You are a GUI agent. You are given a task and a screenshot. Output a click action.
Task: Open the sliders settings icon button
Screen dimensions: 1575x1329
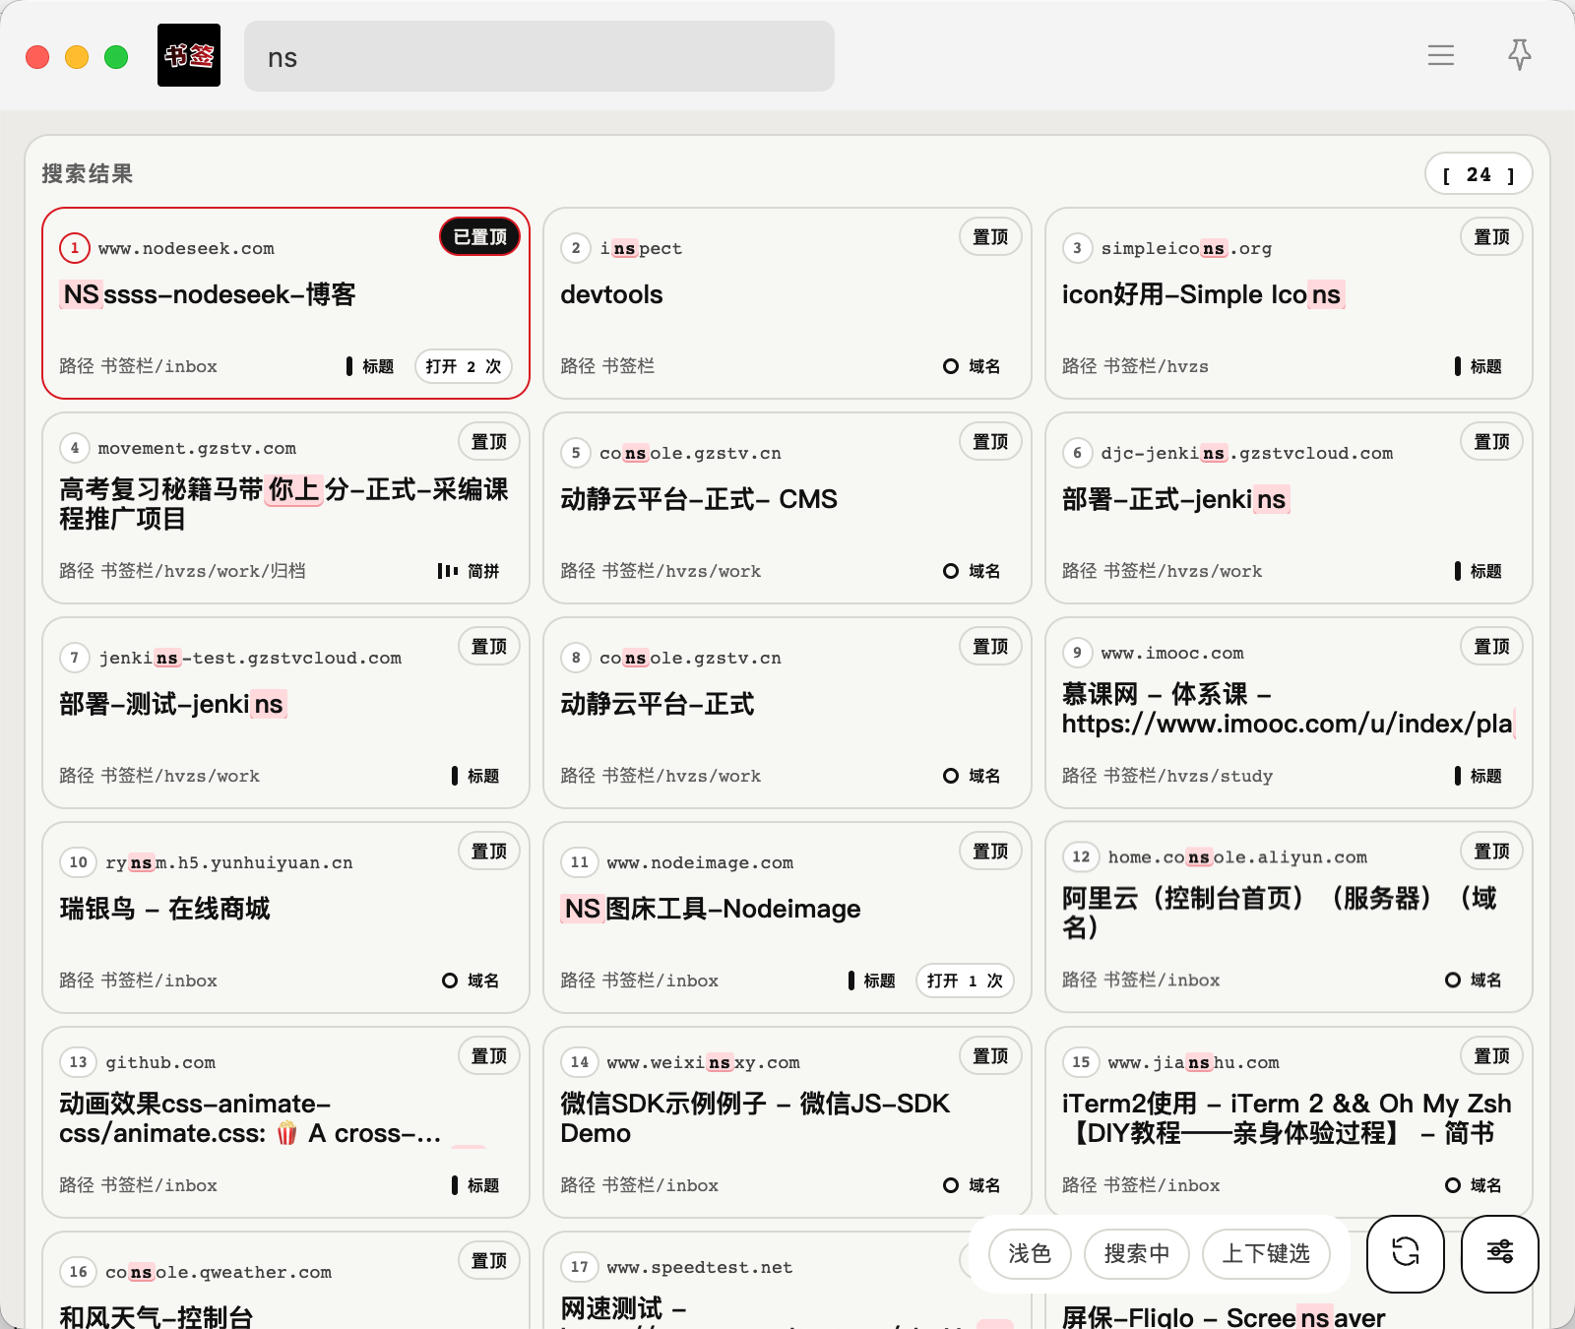(1500, 1253)
